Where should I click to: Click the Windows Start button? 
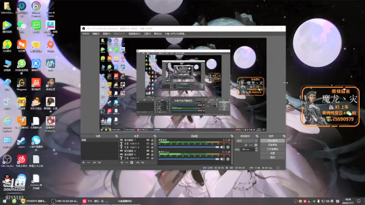(x=5, y=201)
